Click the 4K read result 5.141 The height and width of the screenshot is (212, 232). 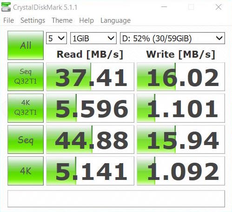90,171
